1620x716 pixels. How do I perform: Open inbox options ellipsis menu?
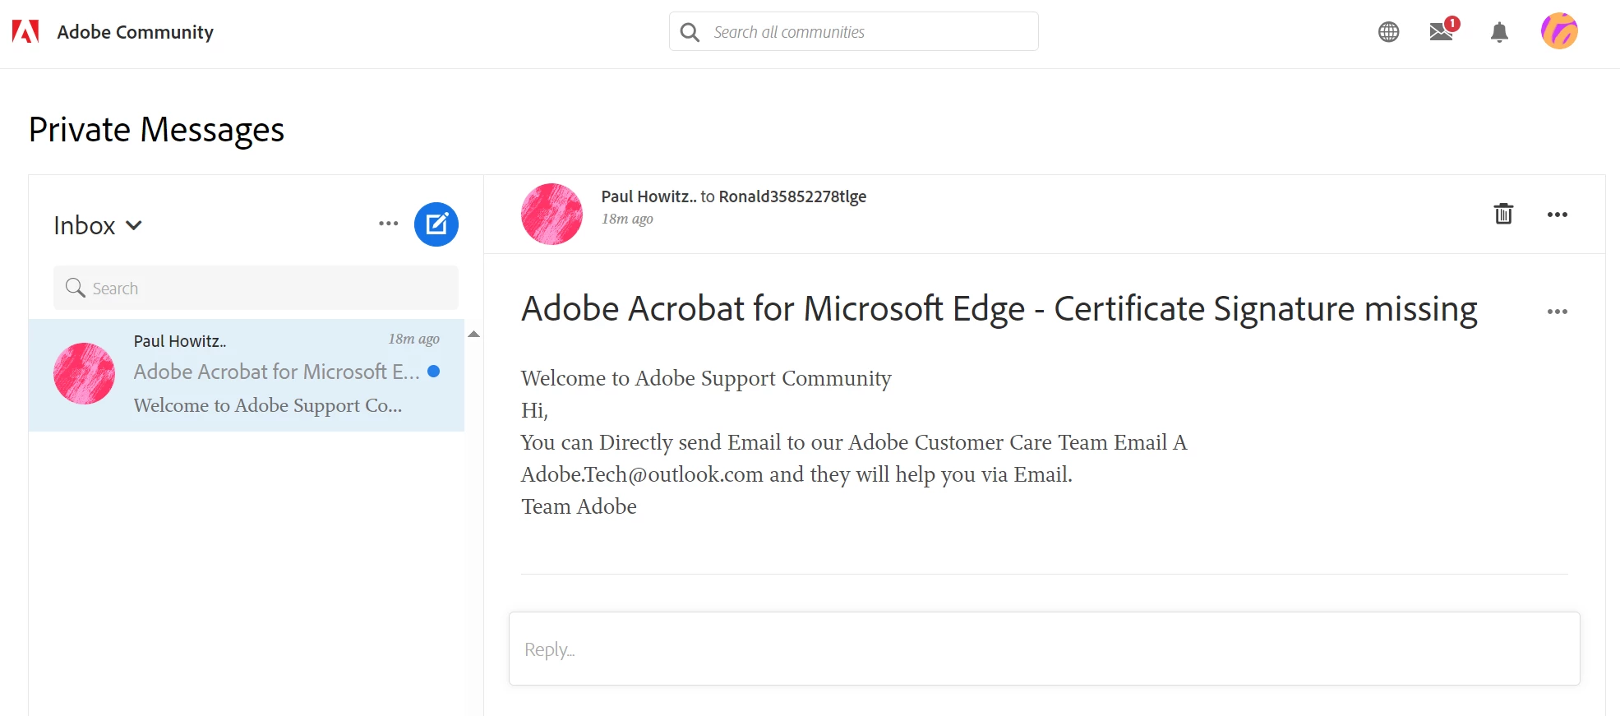point(388,224)
